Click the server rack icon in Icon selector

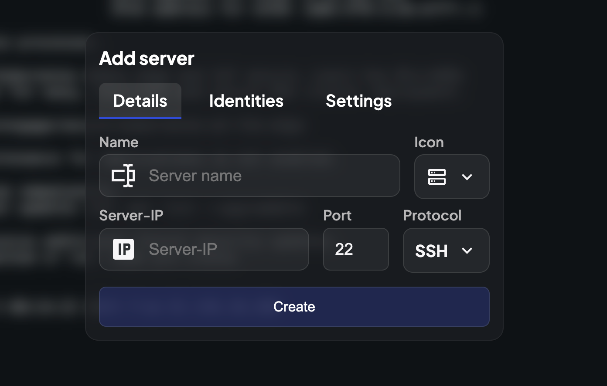pyautogui.click(x=437, y=176)
